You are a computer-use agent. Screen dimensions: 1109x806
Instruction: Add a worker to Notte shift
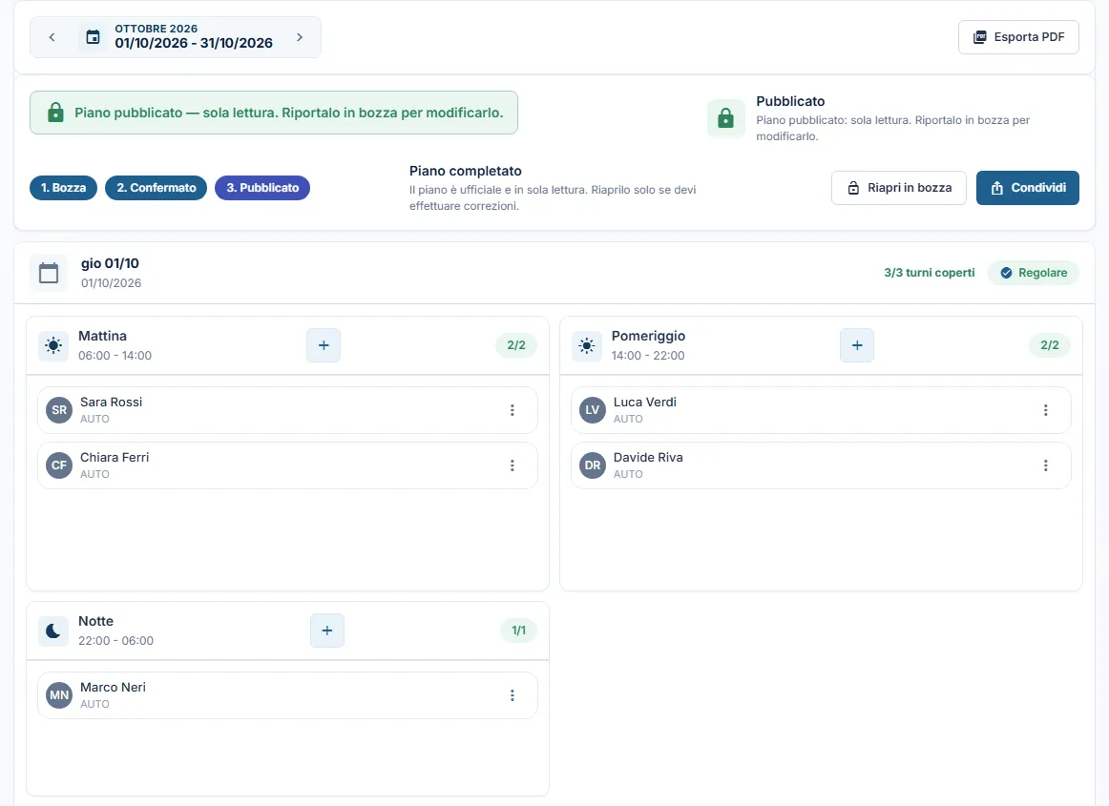[326, 630]
